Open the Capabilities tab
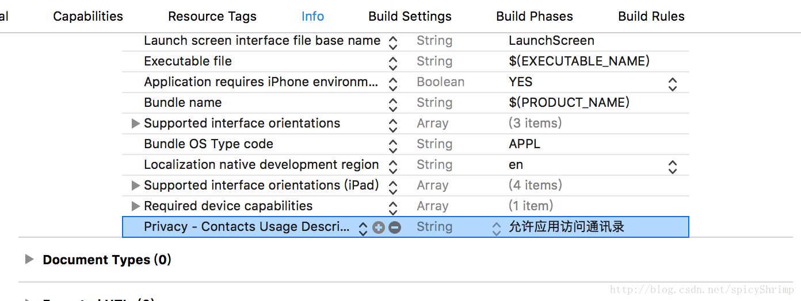The width and height of the screenshot is (801, 301). click(88, 17)
